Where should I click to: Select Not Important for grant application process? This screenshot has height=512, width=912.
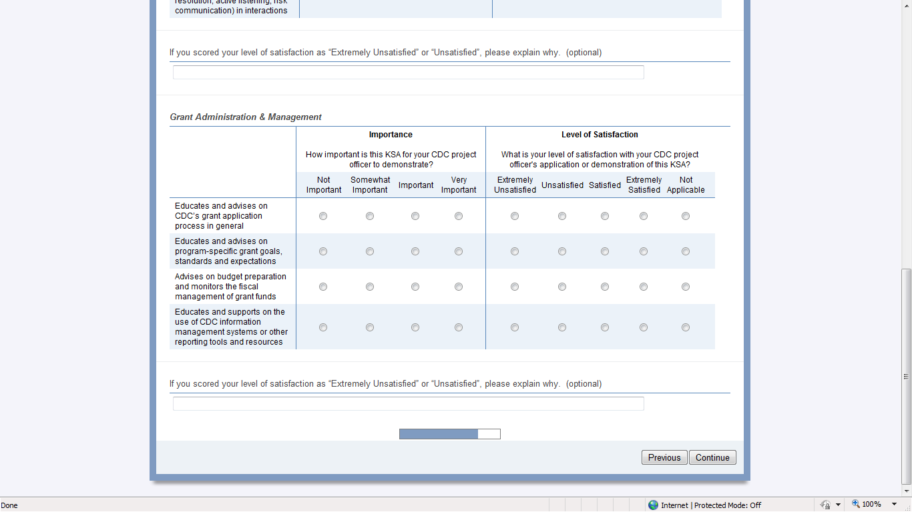point(323,216)
